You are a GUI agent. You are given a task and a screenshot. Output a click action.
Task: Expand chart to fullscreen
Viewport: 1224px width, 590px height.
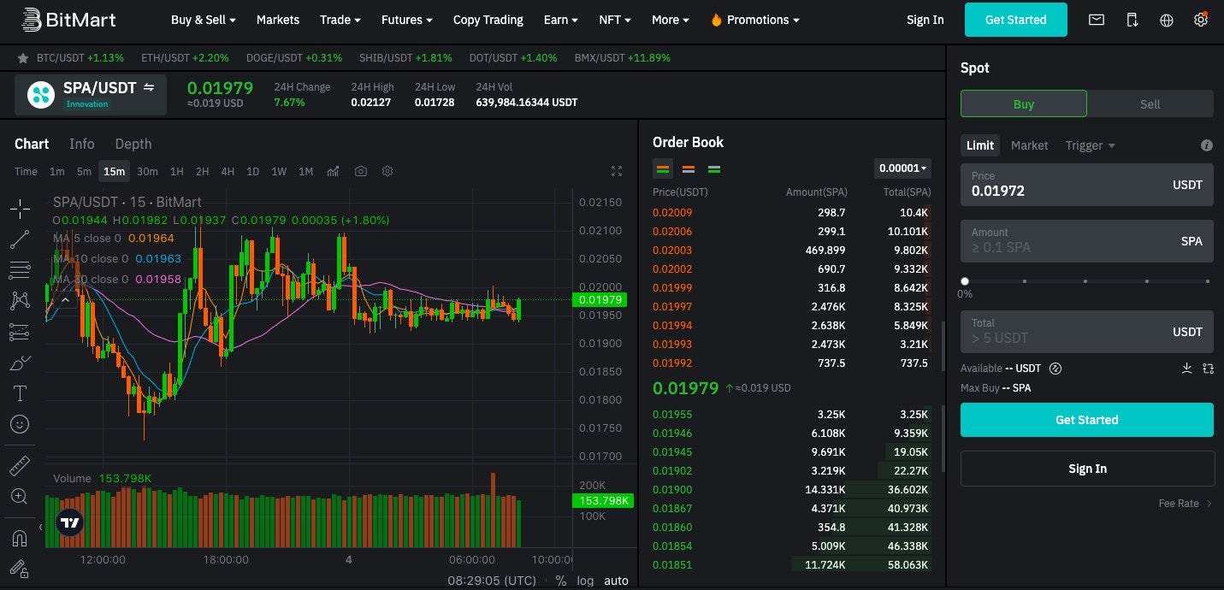(x=617, y=171)
